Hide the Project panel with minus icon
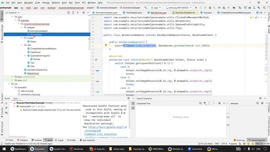 pos(88,13)
